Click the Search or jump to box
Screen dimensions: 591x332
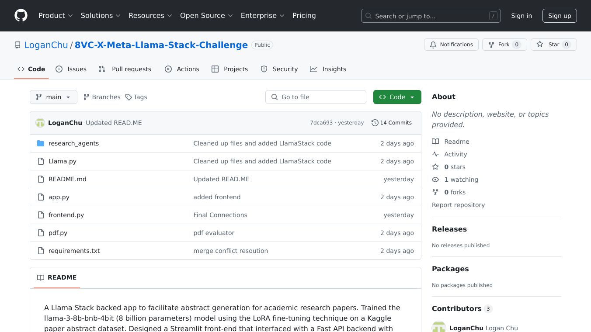coord(431,16)
